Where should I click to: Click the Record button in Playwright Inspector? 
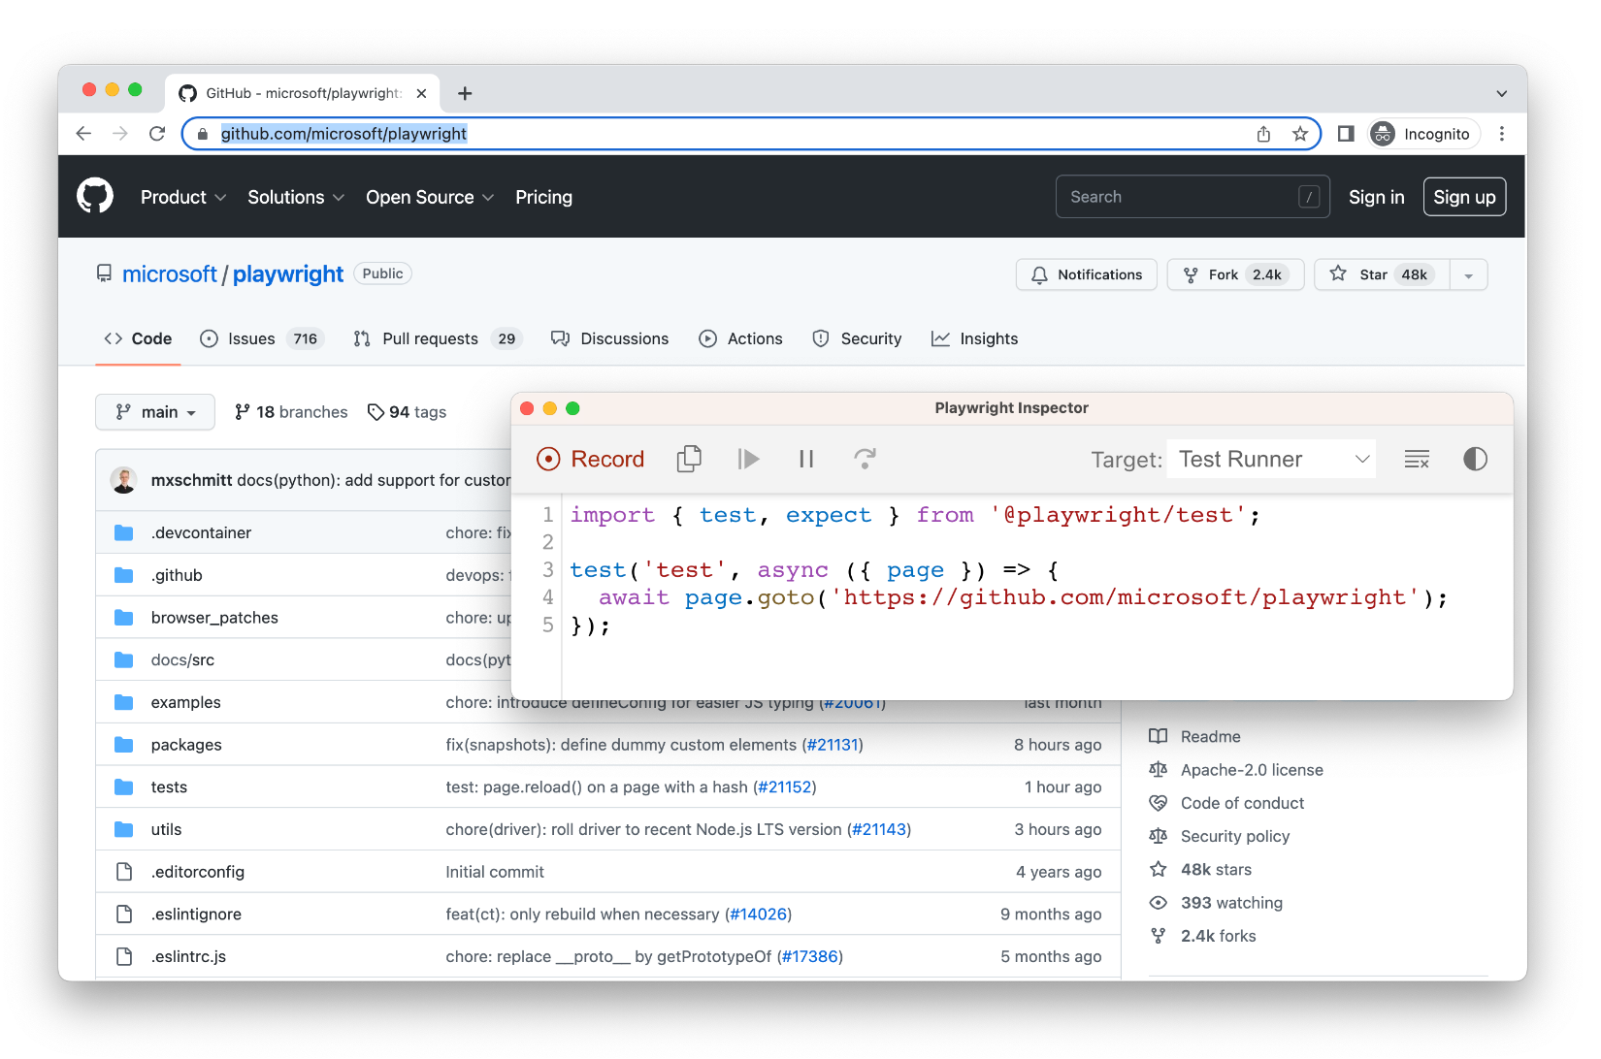click(x=590, y=459)
